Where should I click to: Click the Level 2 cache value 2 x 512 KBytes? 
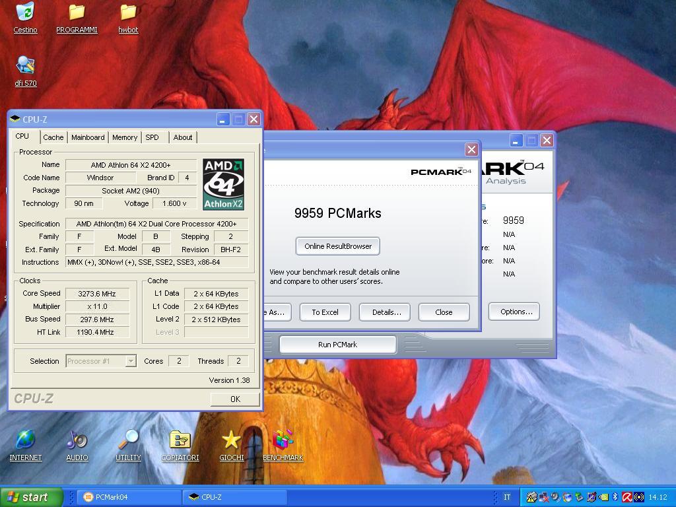[216, 320]
